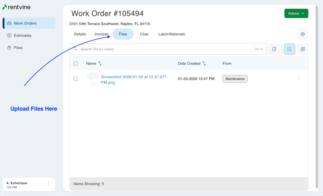Switch to list view
This screenshot has width=323, height=196.
[289, 49]
